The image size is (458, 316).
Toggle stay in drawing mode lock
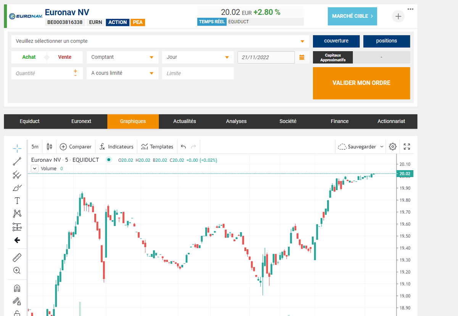click(x=17, y=301)
